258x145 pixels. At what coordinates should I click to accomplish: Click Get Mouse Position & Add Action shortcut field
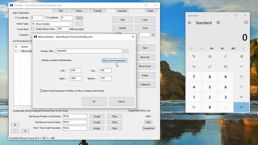click(x=75, y=116)
